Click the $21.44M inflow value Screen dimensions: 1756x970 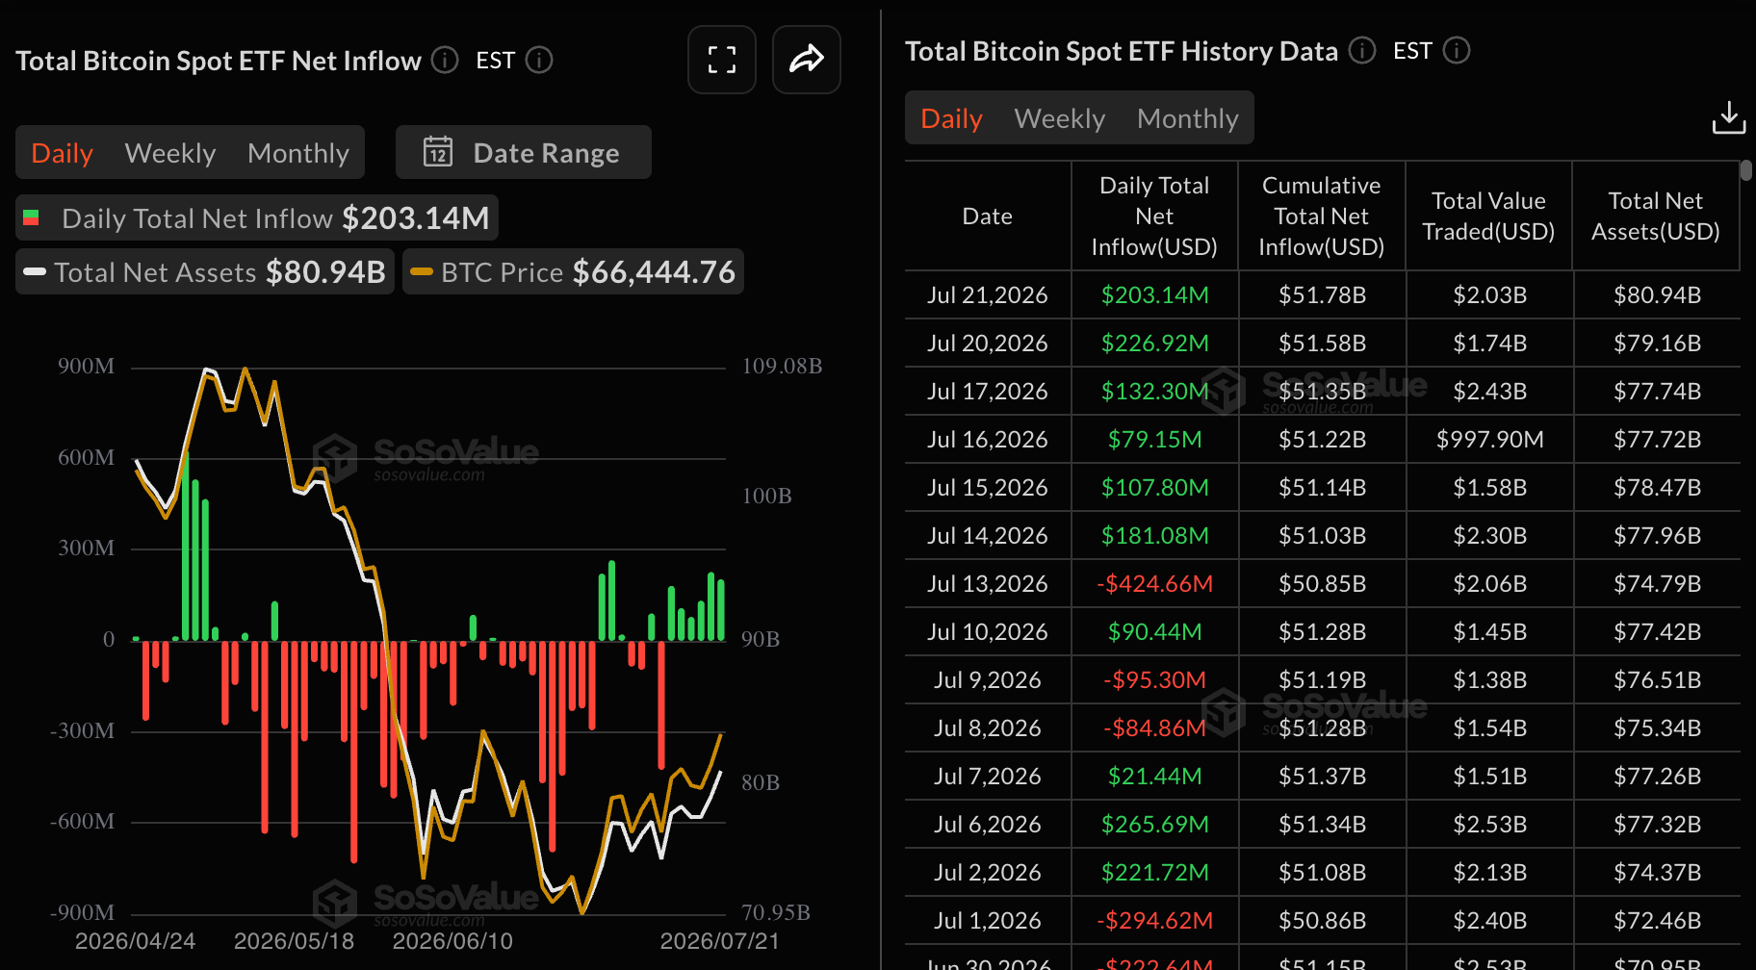(1155, 777)
